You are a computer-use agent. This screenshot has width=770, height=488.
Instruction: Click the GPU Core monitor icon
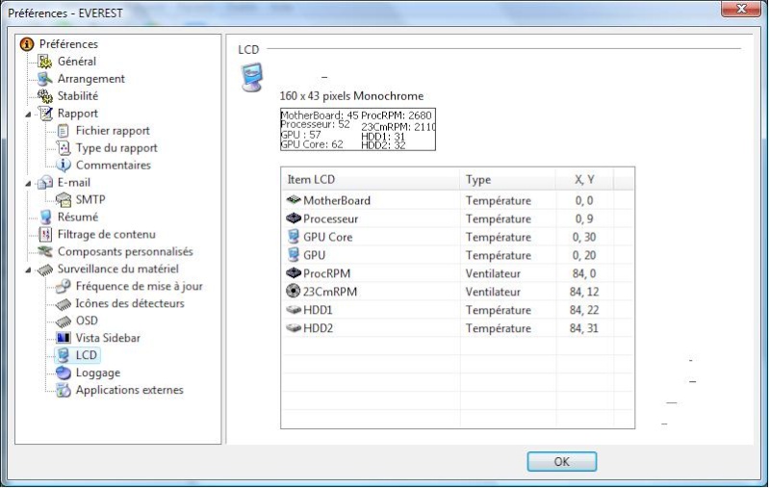coord(294,237)
